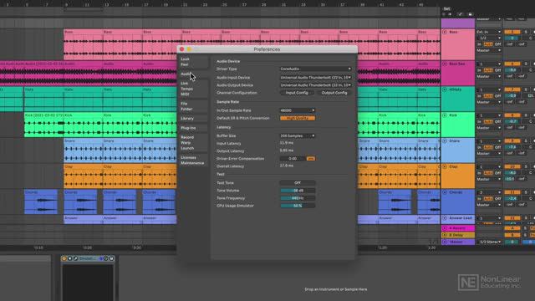Toggle the Snare track activator button
This screenshot has height=301, width=535.
click(512, 141)
